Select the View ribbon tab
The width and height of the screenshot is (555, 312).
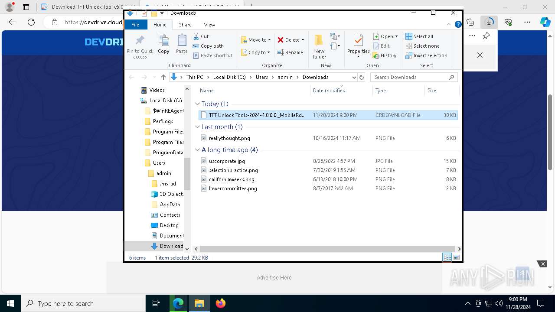[209, 25]
